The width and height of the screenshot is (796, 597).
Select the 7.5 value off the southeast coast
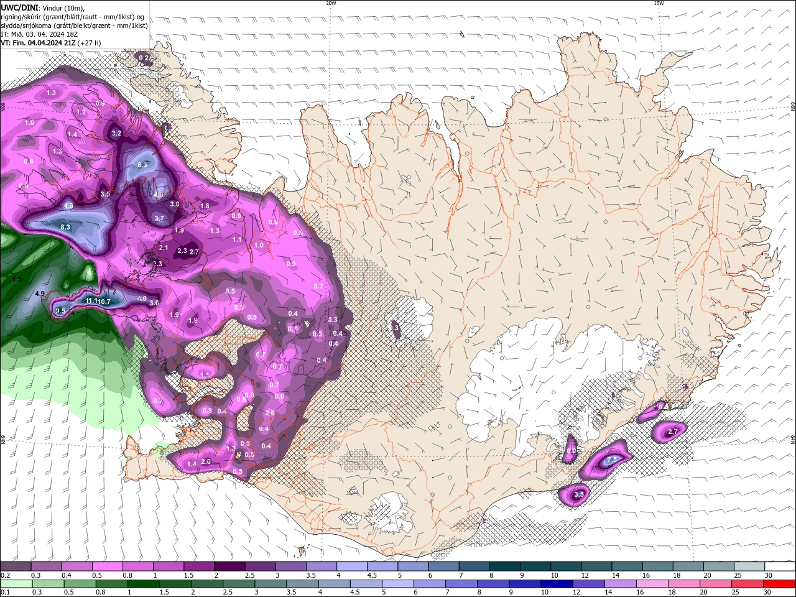(x=612, y=460)
